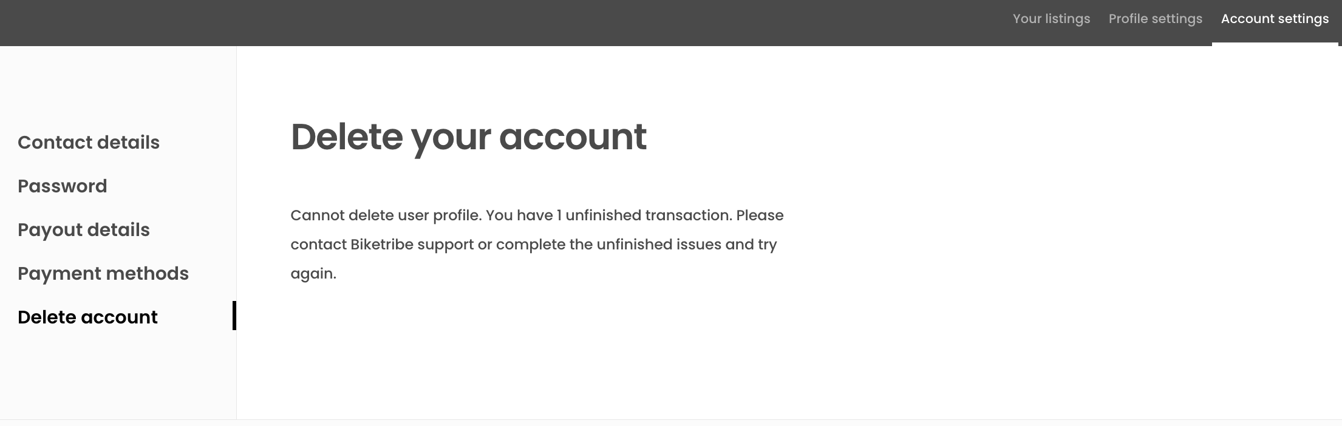Select the highlighted Delete account entry

87,317
